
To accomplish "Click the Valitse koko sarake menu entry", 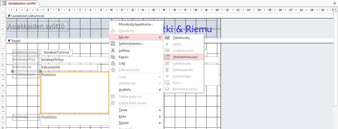I will 136,103.
